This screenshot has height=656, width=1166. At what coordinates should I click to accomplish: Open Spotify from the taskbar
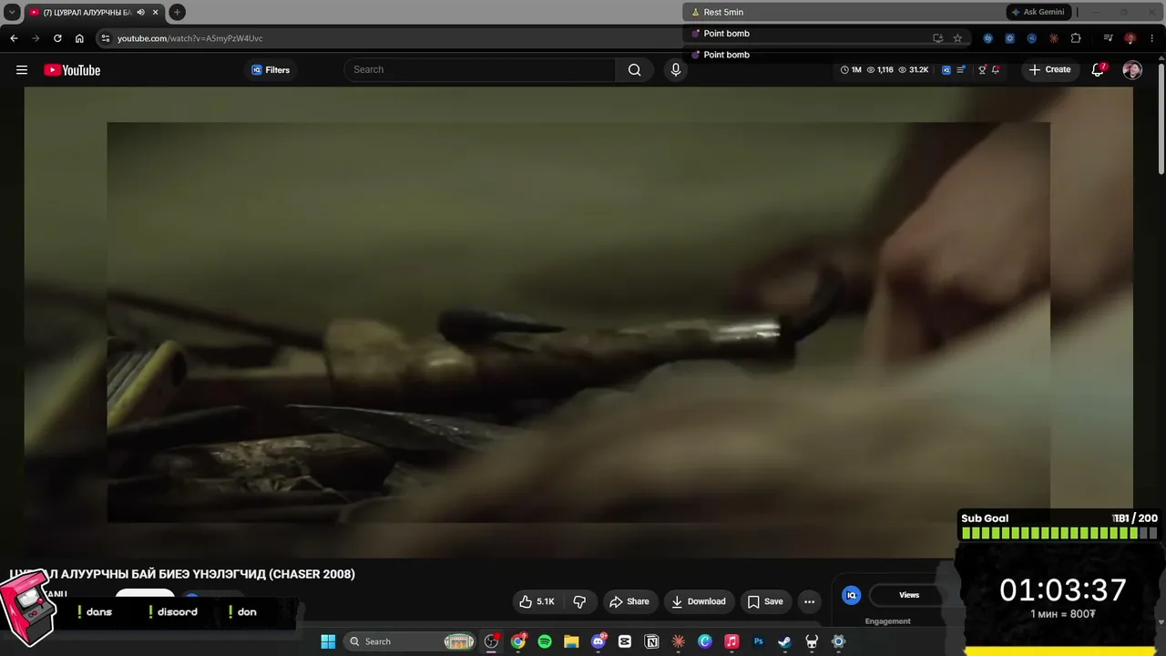(x=545, y=641)
